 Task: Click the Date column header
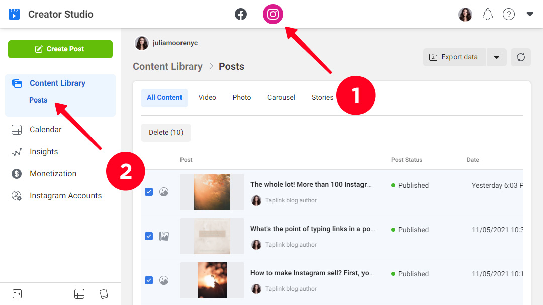coord(473,160)
